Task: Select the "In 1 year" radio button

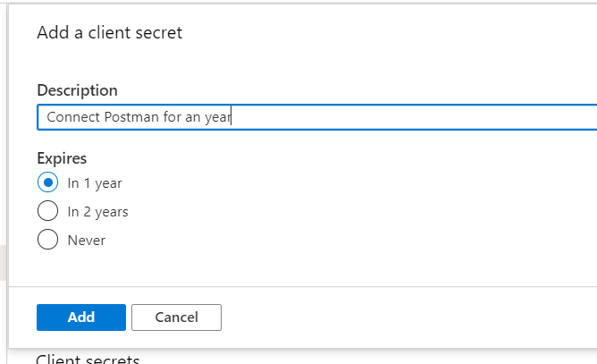Action: click(48, 182)
